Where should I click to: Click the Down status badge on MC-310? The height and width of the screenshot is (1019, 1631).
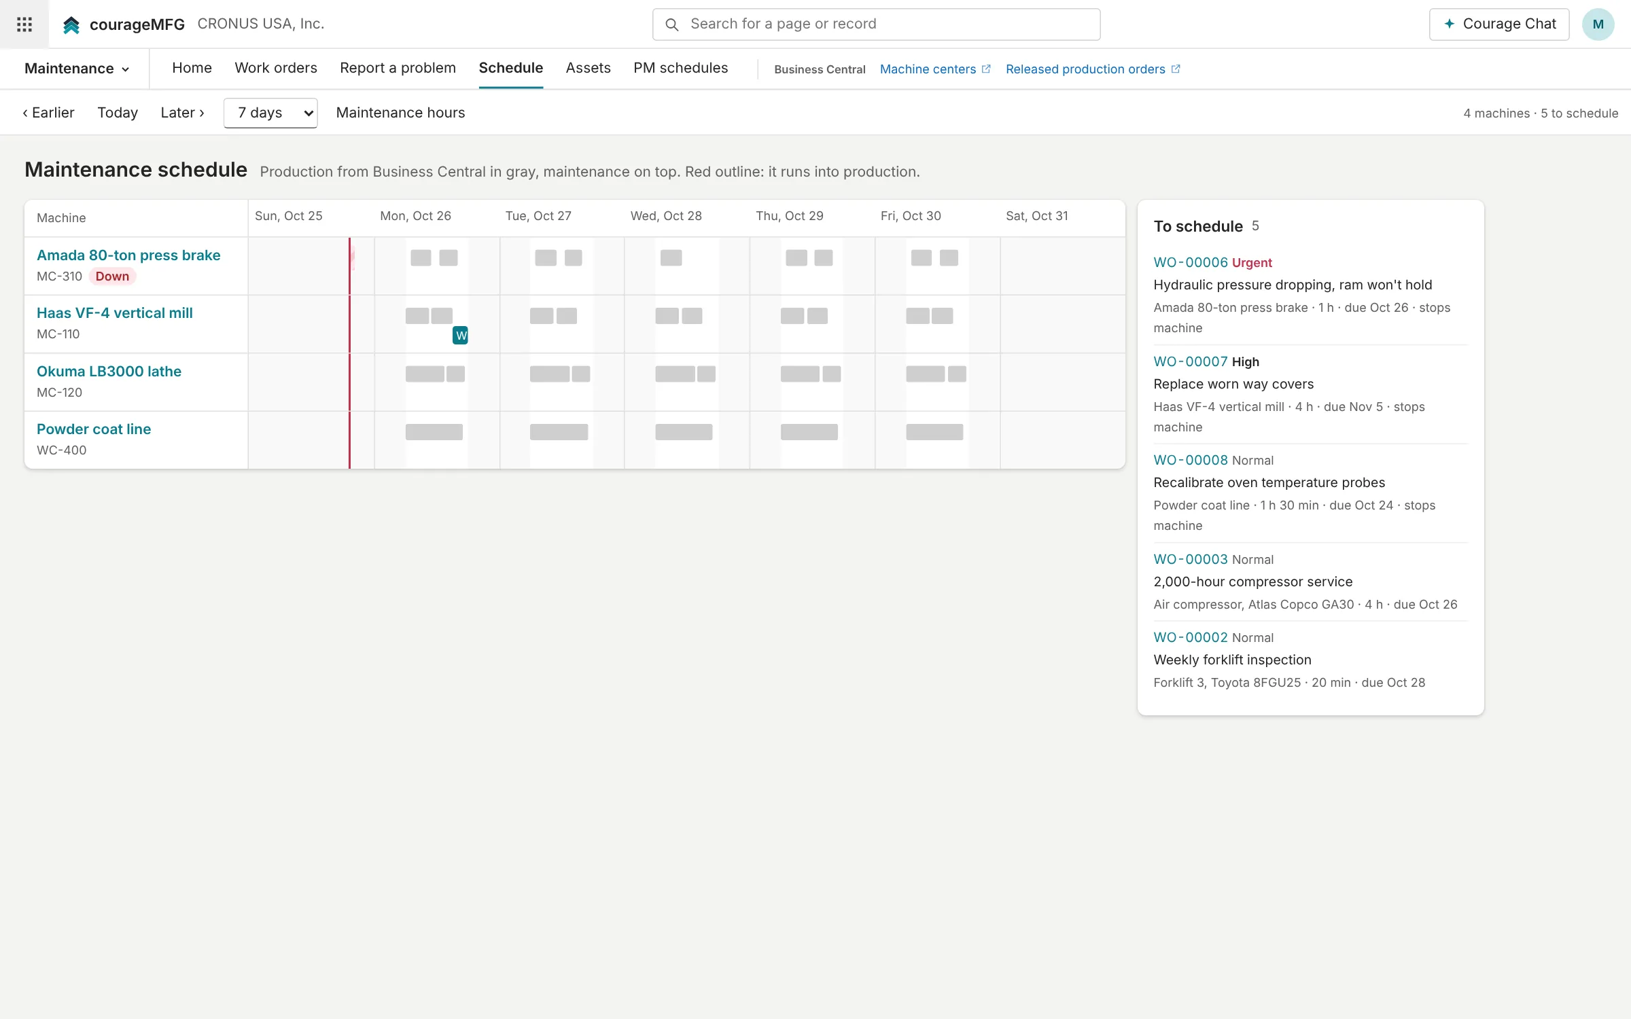(x=112, y=276)
